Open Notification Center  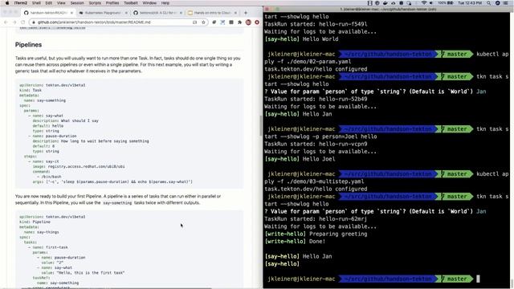coord(506,3)
